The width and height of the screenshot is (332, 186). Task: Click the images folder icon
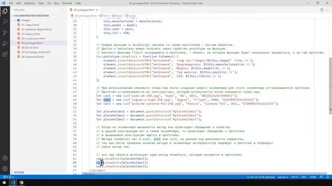tap(19, 20)
